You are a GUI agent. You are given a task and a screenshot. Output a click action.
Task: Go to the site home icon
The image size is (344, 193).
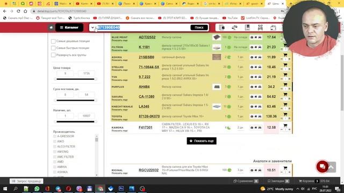pos(51,27)
